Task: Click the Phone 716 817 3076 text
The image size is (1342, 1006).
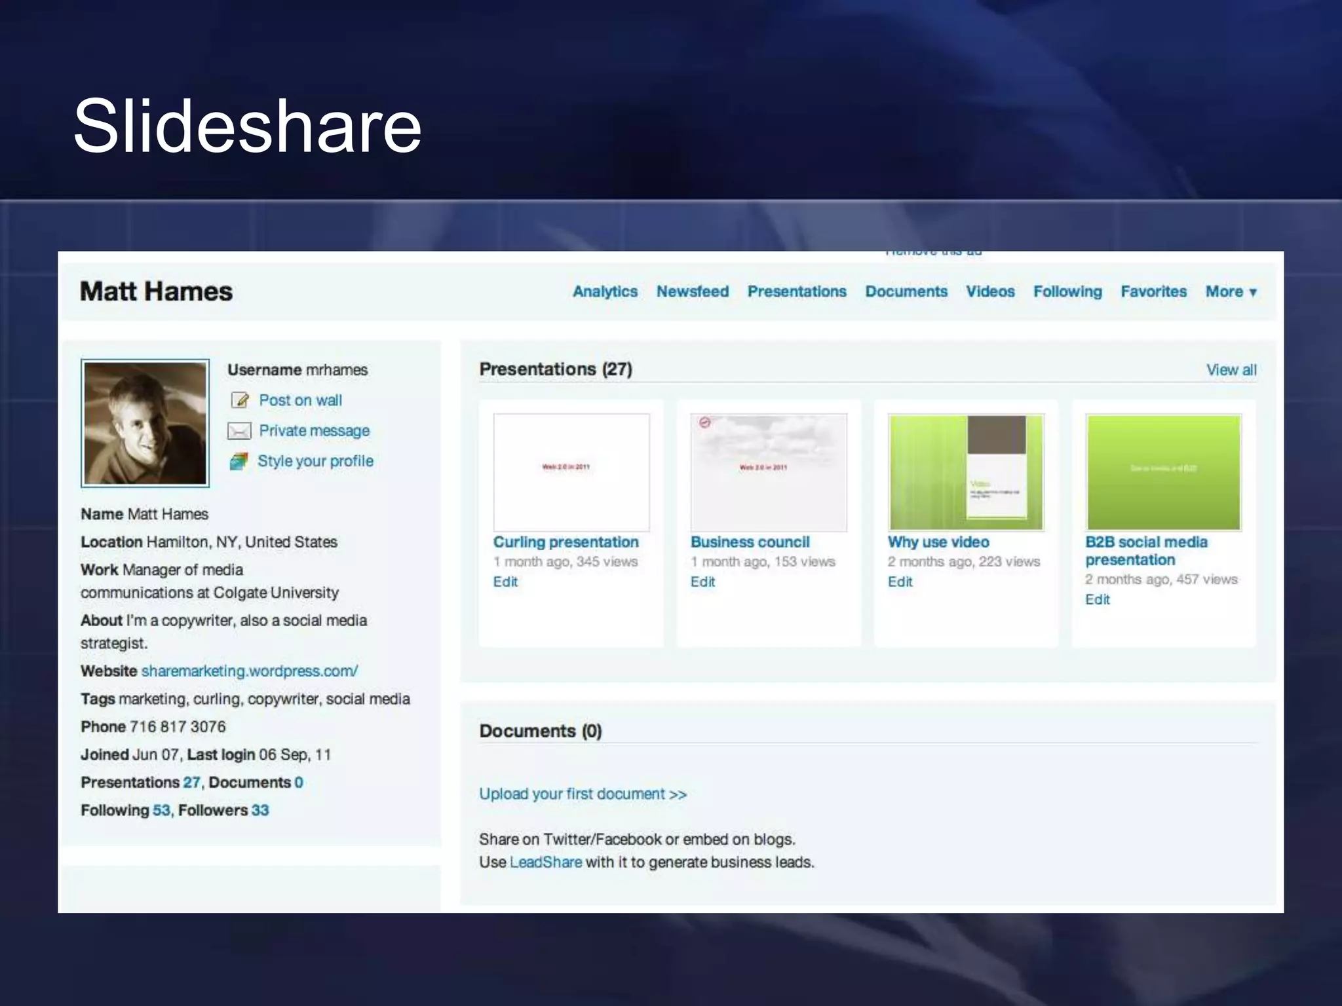Action: coord(153,727)
